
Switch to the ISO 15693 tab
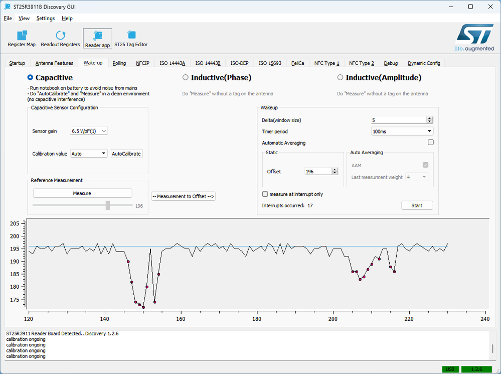(270, 63)
